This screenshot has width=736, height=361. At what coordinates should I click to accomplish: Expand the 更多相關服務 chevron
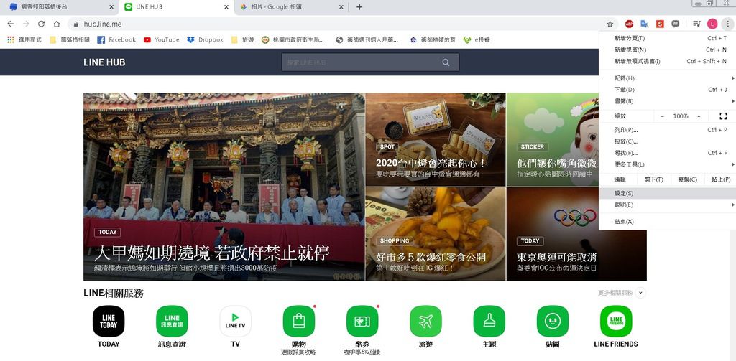tap(640, 293)
